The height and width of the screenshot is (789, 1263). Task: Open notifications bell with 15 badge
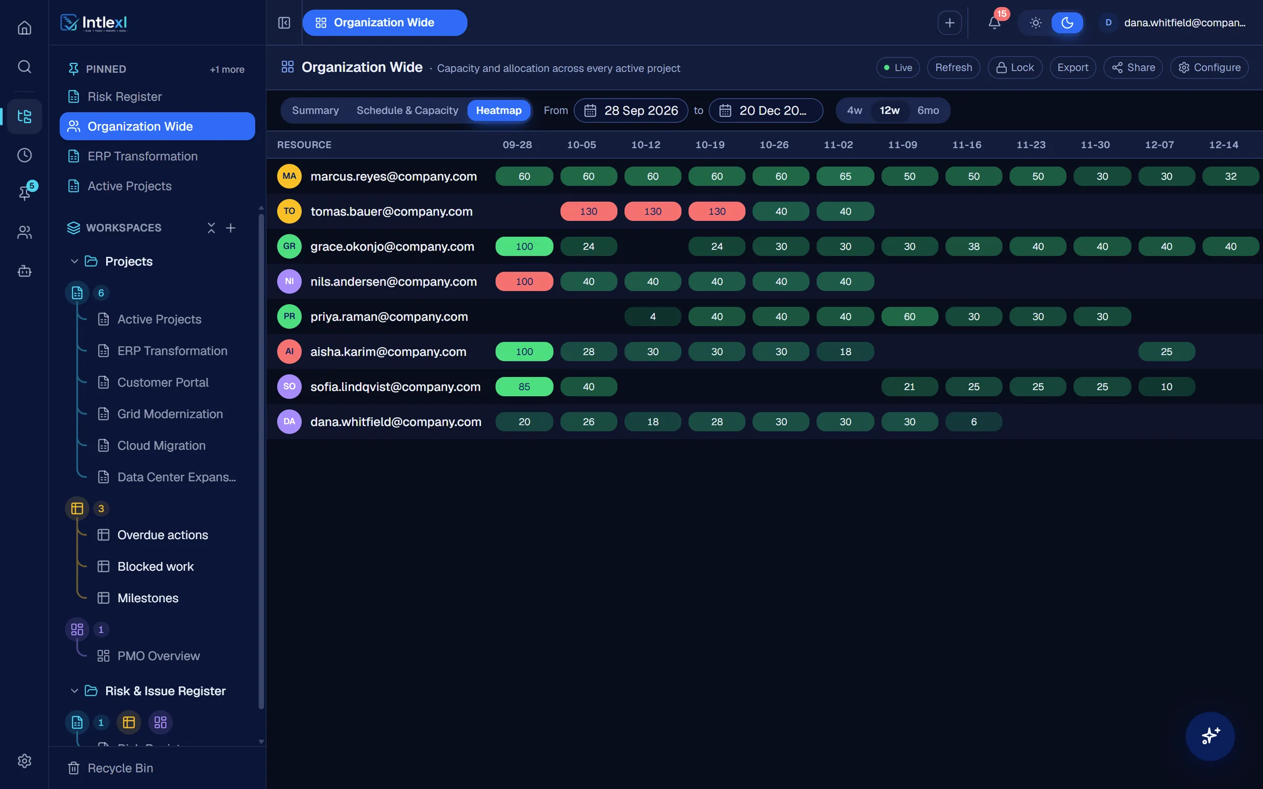click(x=994, y=23)
